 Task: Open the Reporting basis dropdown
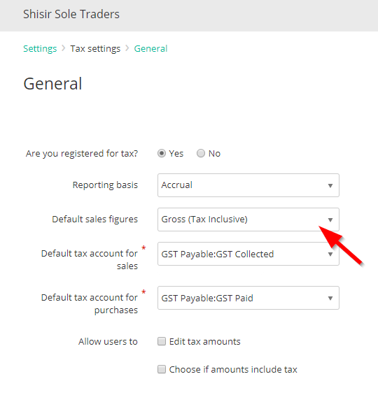point(248,185)
